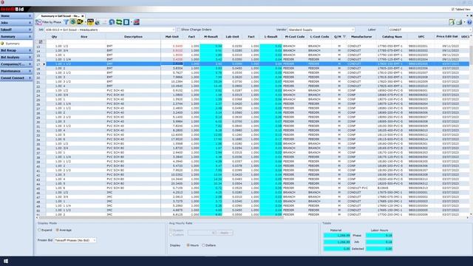Click the funnel filter icon in toolbar
473x266 pixels.
coord(66,22)
